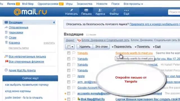Check the select-all messages checkbox

(69, 47)
